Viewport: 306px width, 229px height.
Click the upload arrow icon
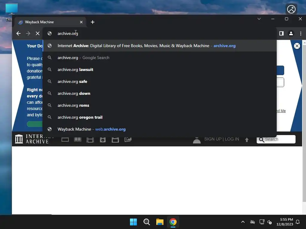point(247,140)
